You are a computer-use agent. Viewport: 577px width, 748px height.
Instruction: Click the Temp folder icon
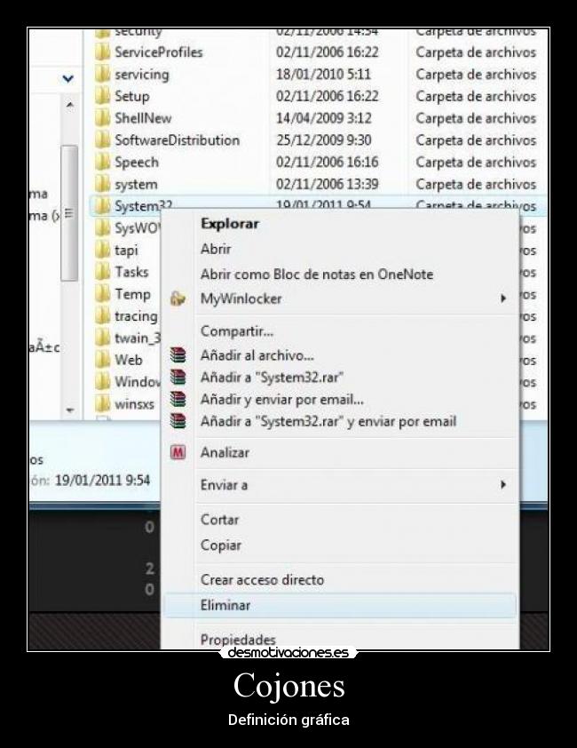tap(102, 294)
